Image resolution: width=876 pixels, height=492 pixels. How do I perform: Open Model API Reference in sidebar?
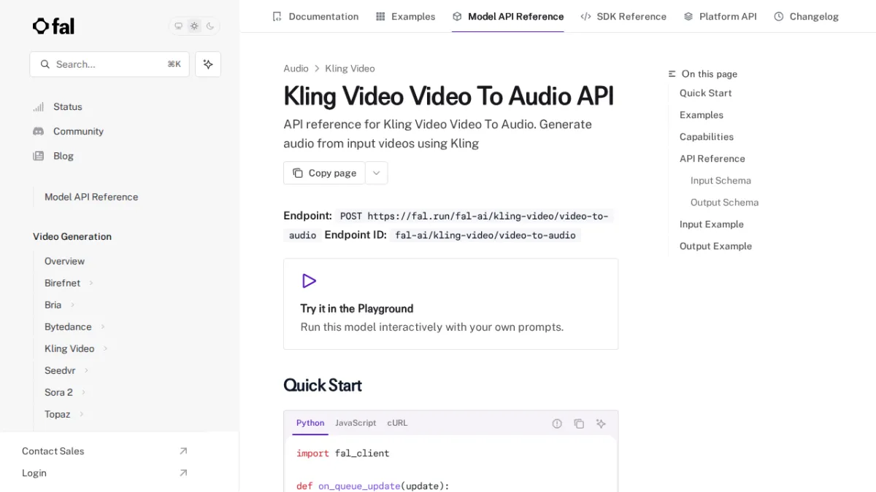tap(91, 197)
